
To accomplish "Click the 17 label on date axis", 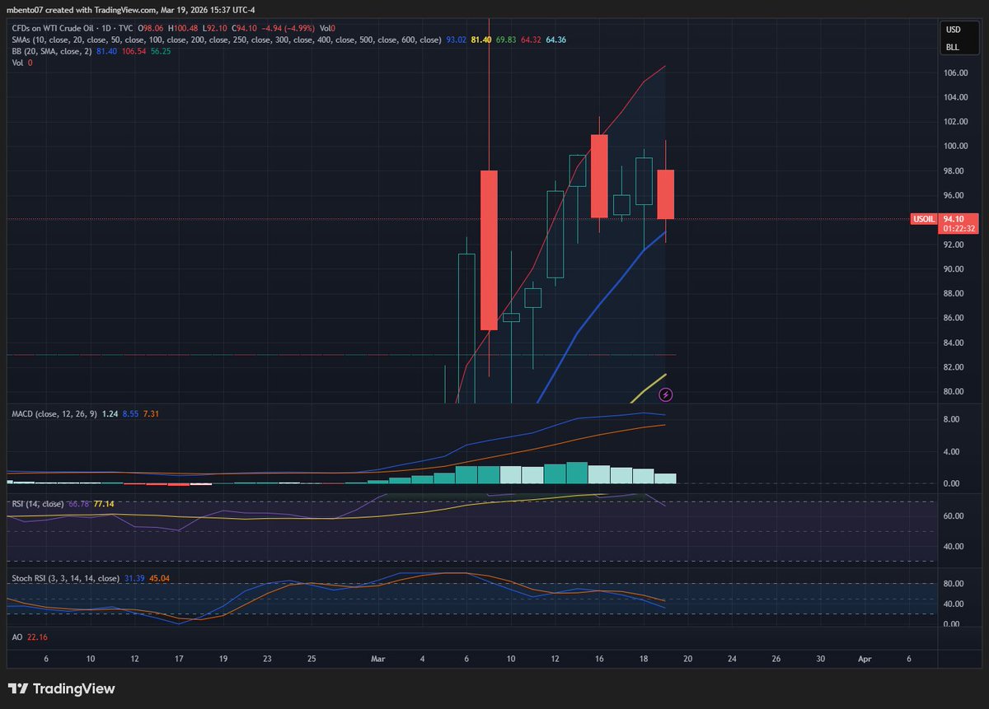I will [179, 659].
